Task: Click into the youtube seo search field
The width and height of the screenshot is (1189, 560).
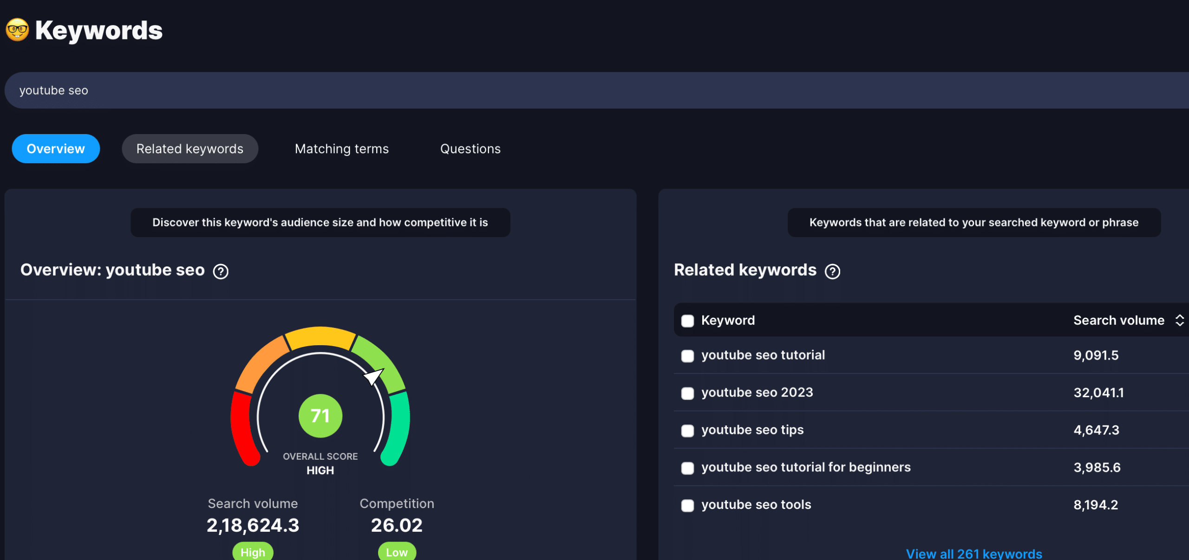Action: pos(597,90)
